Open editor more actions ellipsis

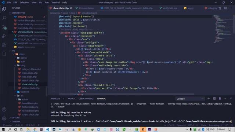coord(231,8)
